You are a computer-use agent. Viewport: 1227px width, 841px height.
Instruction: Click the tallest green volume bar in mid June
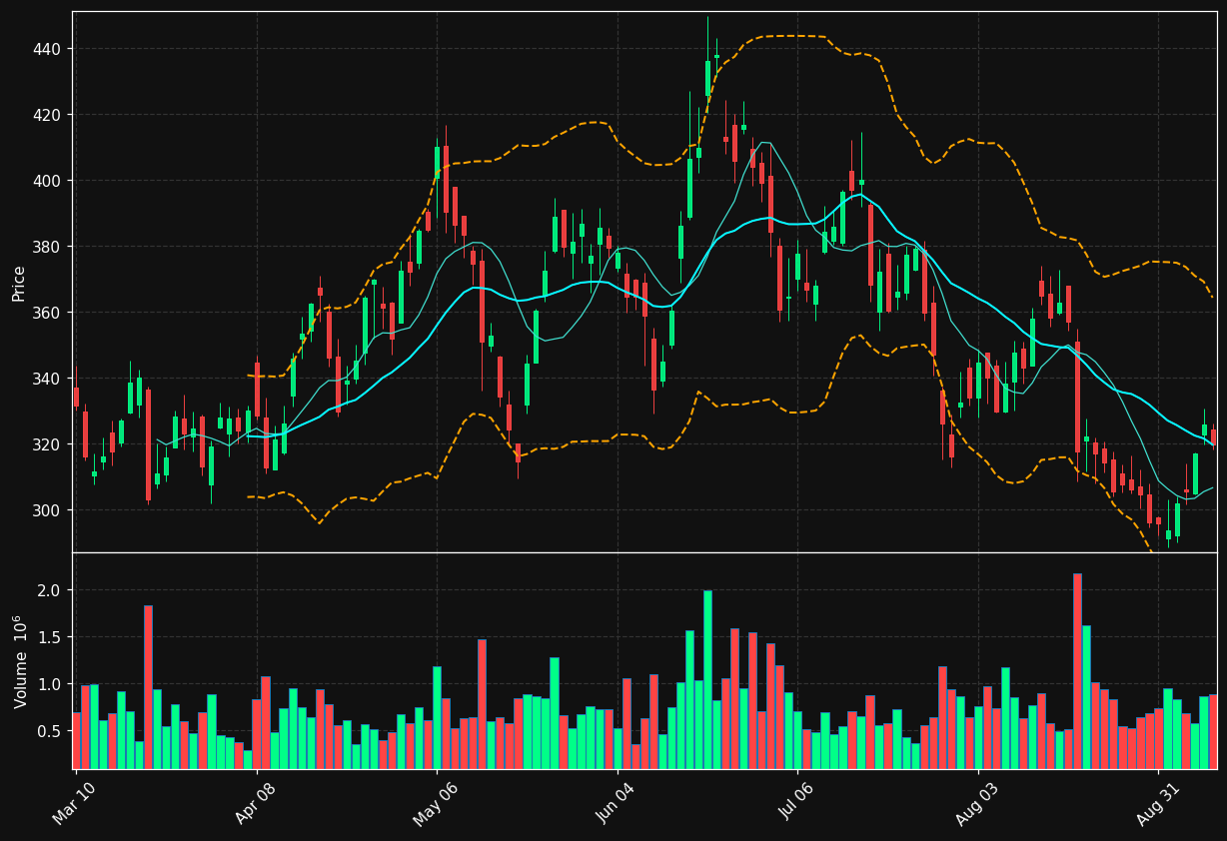click(x=707, y=679)
